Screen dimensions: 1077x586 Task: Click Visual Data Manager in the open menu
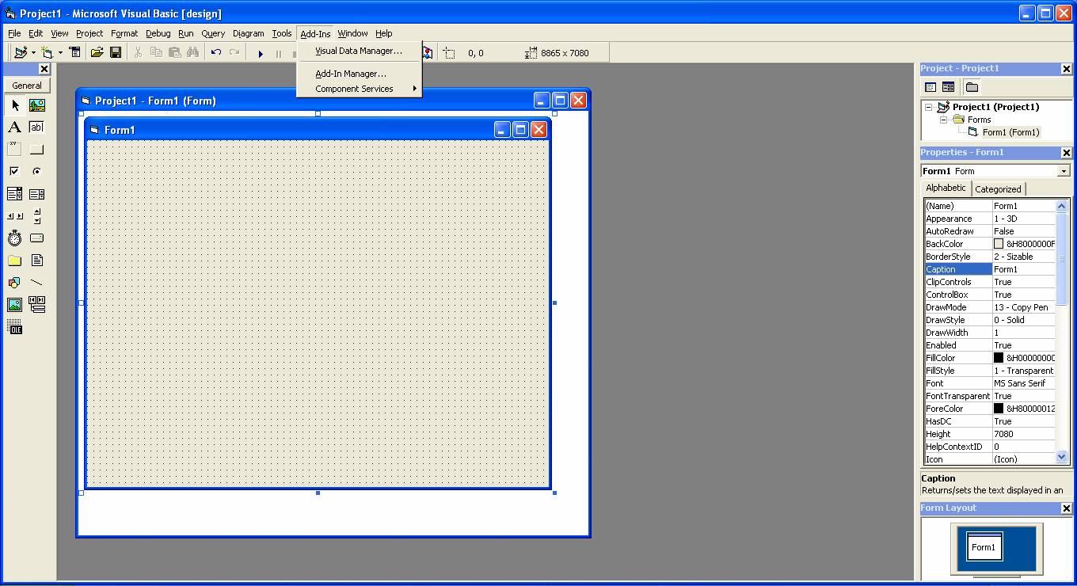[357, 50]
